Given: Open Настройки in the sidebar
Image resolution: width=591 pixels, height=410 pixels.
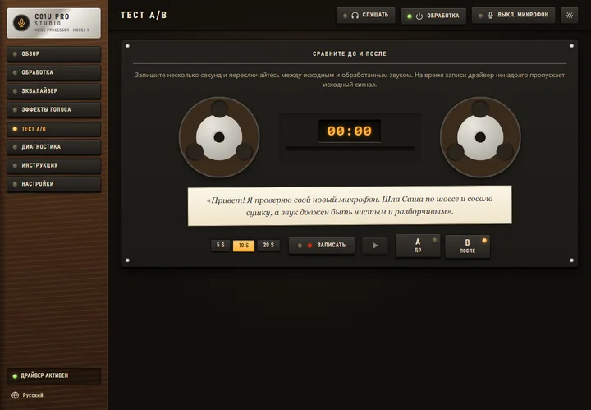Looking at the screenshot, I should click(x=54, y=184).
